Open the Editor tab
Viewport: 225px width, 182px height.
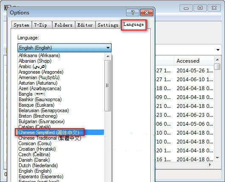(x=85, y=25)
